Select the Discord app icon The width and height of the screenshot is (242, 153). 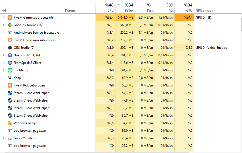[10, 55]
